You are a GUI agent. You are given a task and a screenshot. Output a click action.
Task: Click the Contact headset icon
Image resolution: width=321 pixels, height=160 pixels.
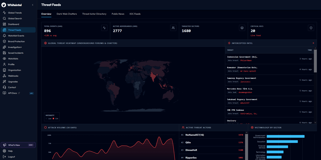tap(4, 87)
